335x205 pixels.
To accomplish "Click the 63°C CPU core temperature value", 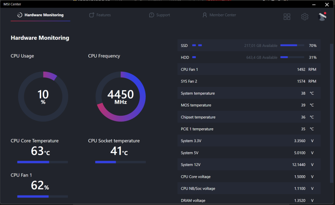I will (x=40, y=151).
